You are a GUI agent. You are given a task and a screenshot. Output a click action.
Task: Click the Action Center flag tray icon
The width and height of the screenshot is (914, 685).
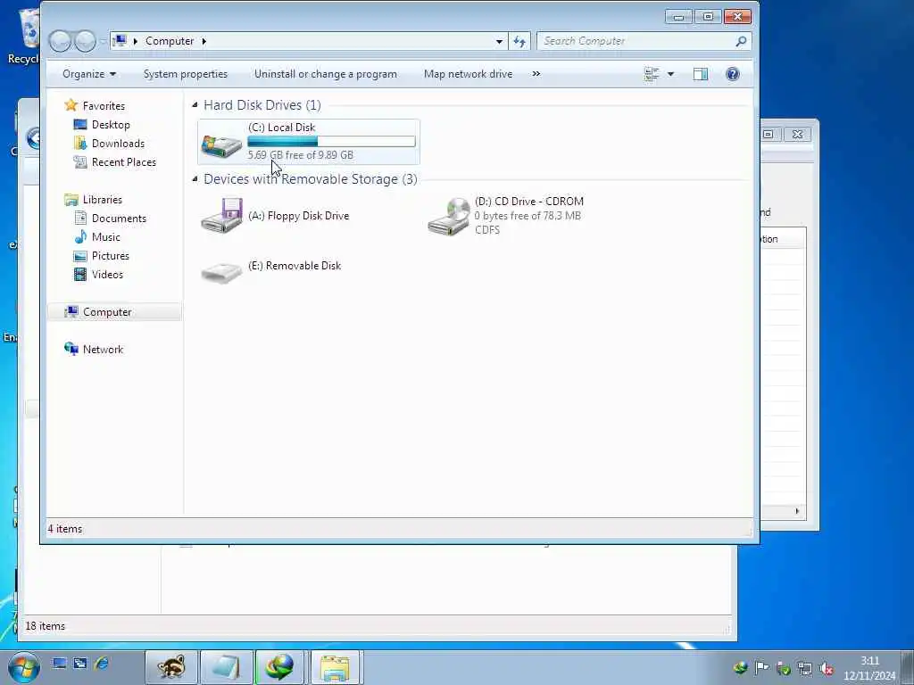pos(761,667)
